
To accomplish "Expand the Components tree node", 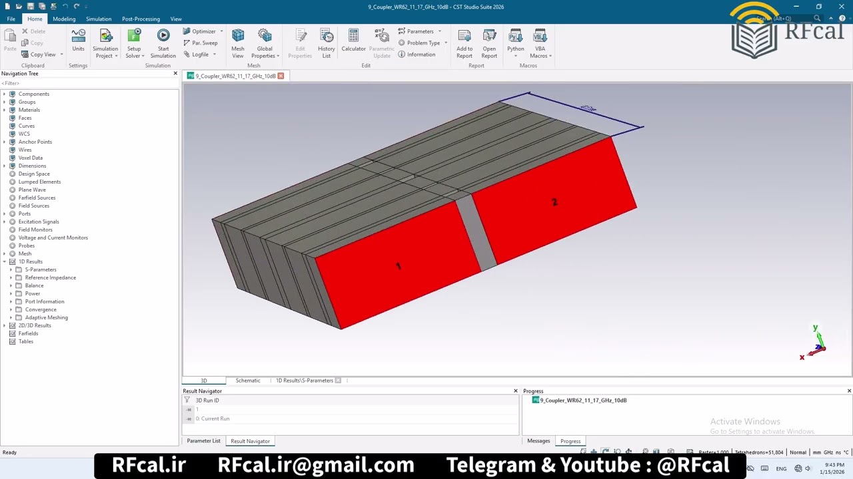I will click(x=5, y=94).
